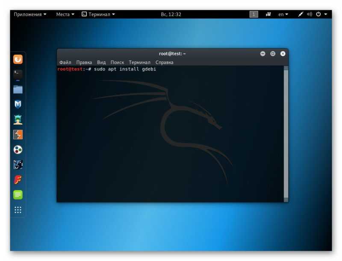
Task: Launch Burp Suite from the dock
Action: (x=18, y=135)
